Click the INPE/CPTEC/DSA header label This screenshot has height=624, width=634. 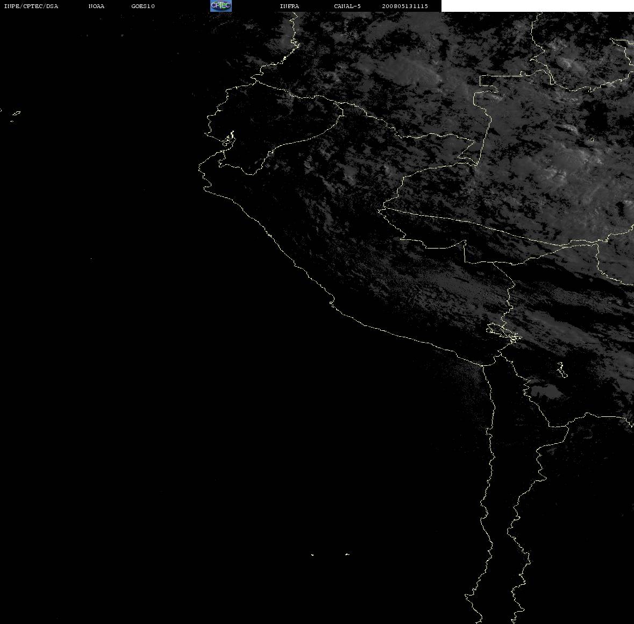31,6
